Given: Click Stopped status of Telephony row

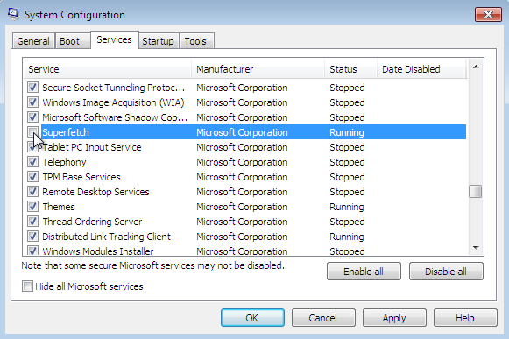Looking at the screenshot, I should click(x=347, y=162).
